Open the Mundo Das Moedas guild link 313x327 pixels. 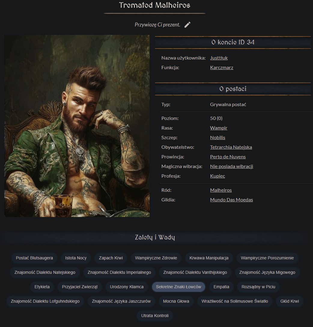point(232,200)
